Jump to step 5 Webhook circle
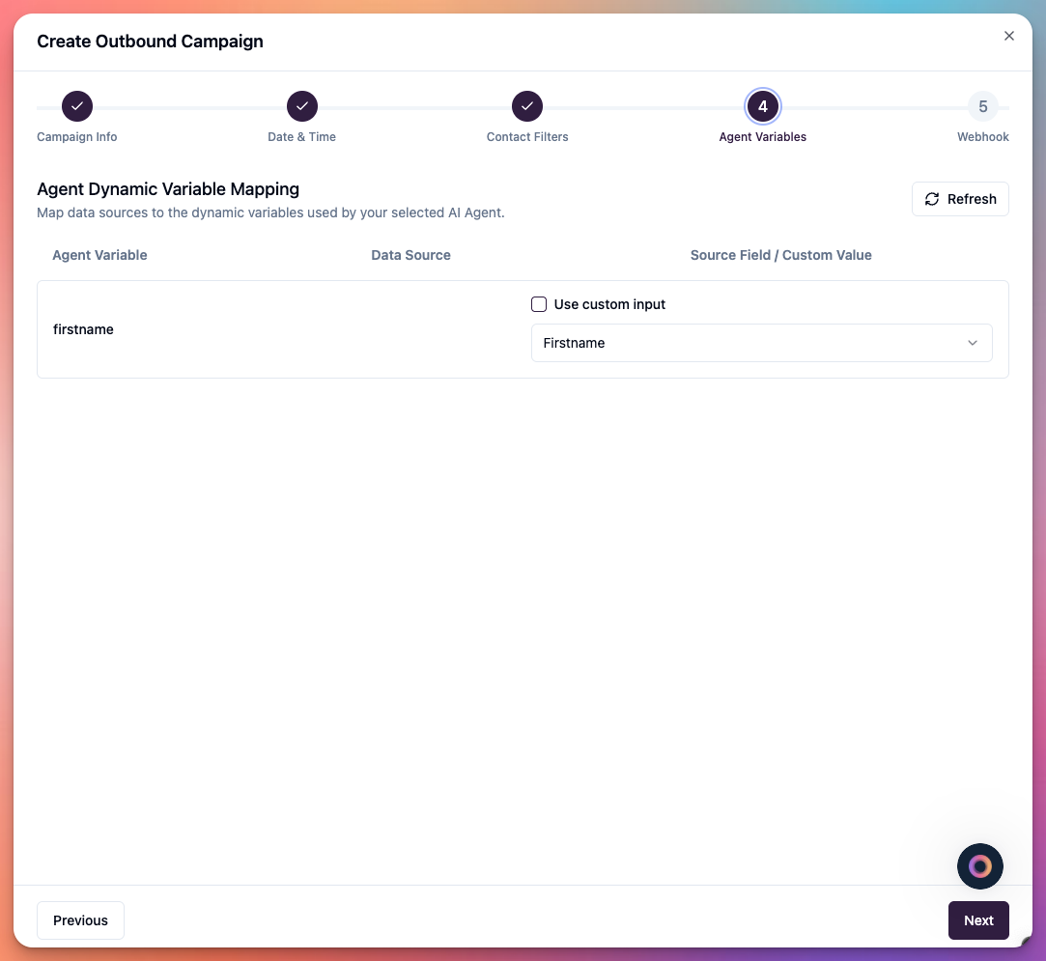Image resolution: width=1046 pixels, height=961 pixels. click(982, 106)
